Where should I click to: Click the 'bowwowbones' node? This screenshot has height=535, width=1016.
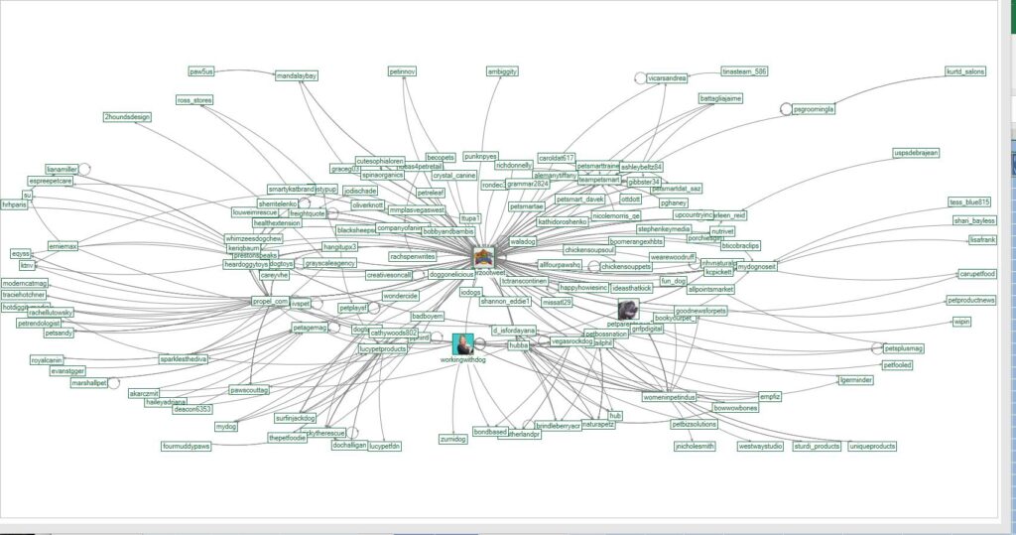pyautogui.click(x=735, y=408)
